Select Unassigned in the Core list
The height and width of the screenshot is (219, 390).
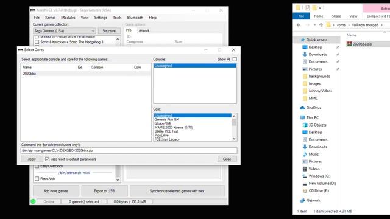coord(193,116)
